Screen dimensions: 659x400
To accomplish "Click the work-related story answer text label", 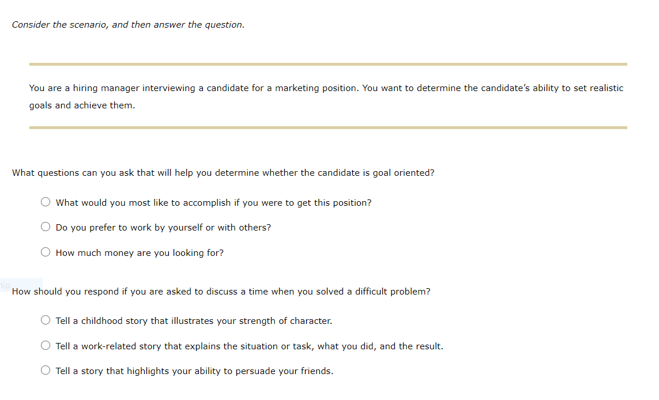I will click(250, 346).
